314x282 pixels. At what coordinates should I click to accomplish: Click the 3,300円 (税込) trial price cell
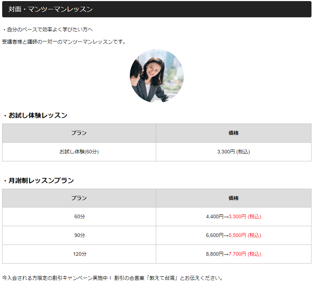233,152
